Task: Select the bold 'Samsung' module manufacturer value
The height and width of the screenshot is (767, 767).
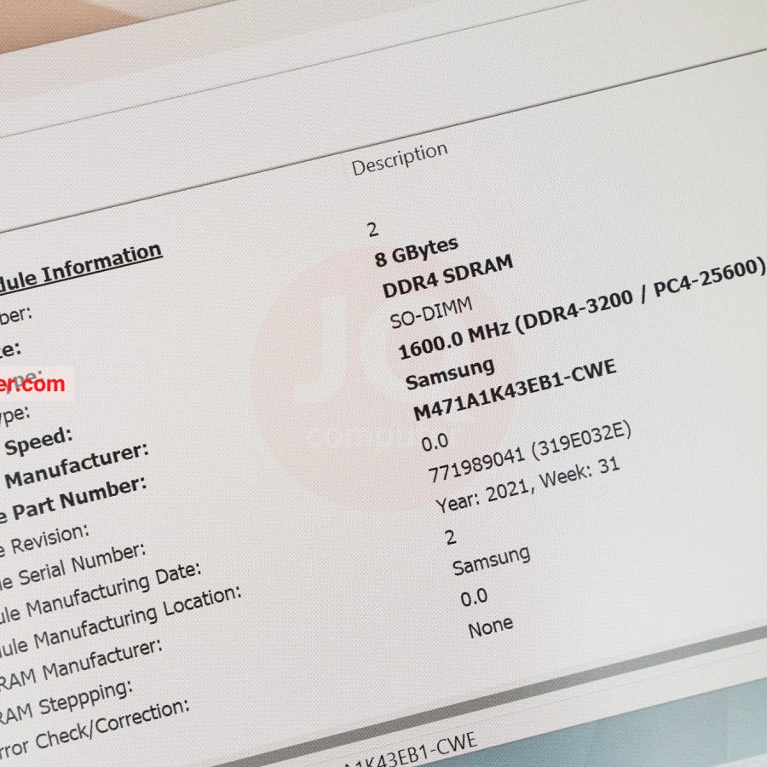Action: click(450, 374)
